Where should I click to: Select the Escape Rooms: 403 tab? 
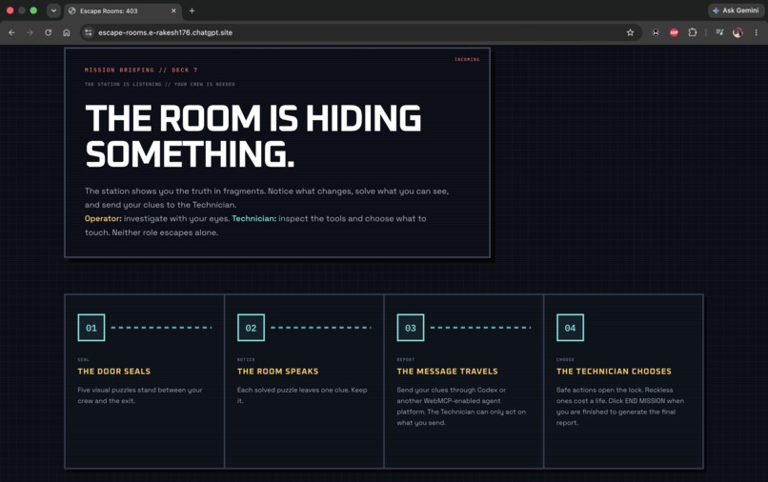123,10
